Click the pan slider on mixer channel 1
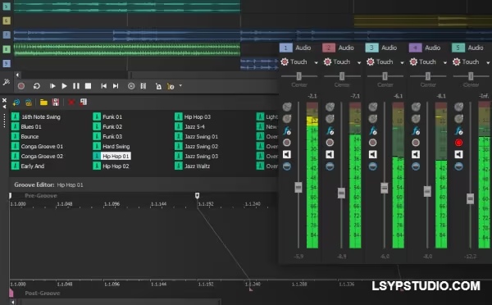Viewport: 492px width, 305px height. coord(299,76)
